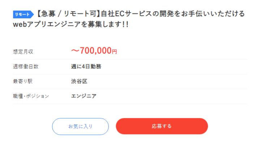Click the ～700,000円 salary amount
The width and height of the screenshot is (253, 141).
(x=94, y=51)
